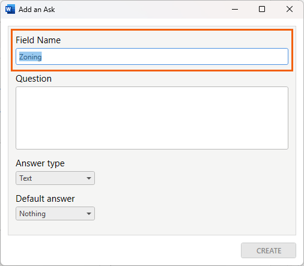Screen dimensions: 304x266
Task: Minimize the Add an Ask window
Action: (x=235, y=9)
